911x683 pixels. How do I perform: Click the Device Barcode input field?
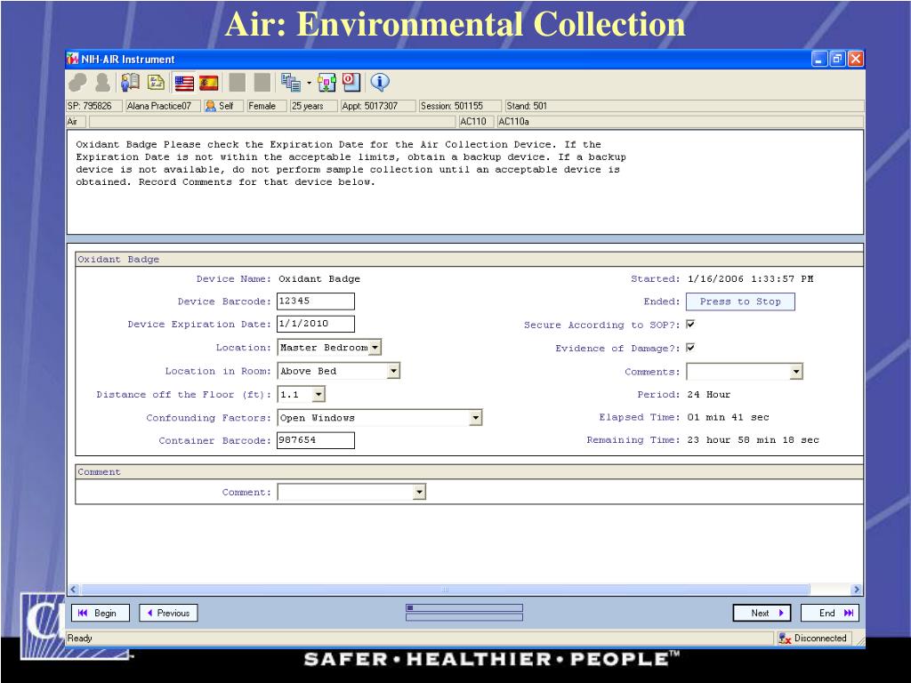(x=316, y=301)
